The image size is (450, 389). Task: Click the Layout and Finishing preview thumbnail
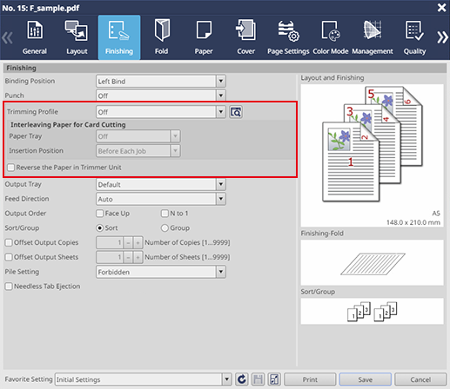tap(372, 155)
